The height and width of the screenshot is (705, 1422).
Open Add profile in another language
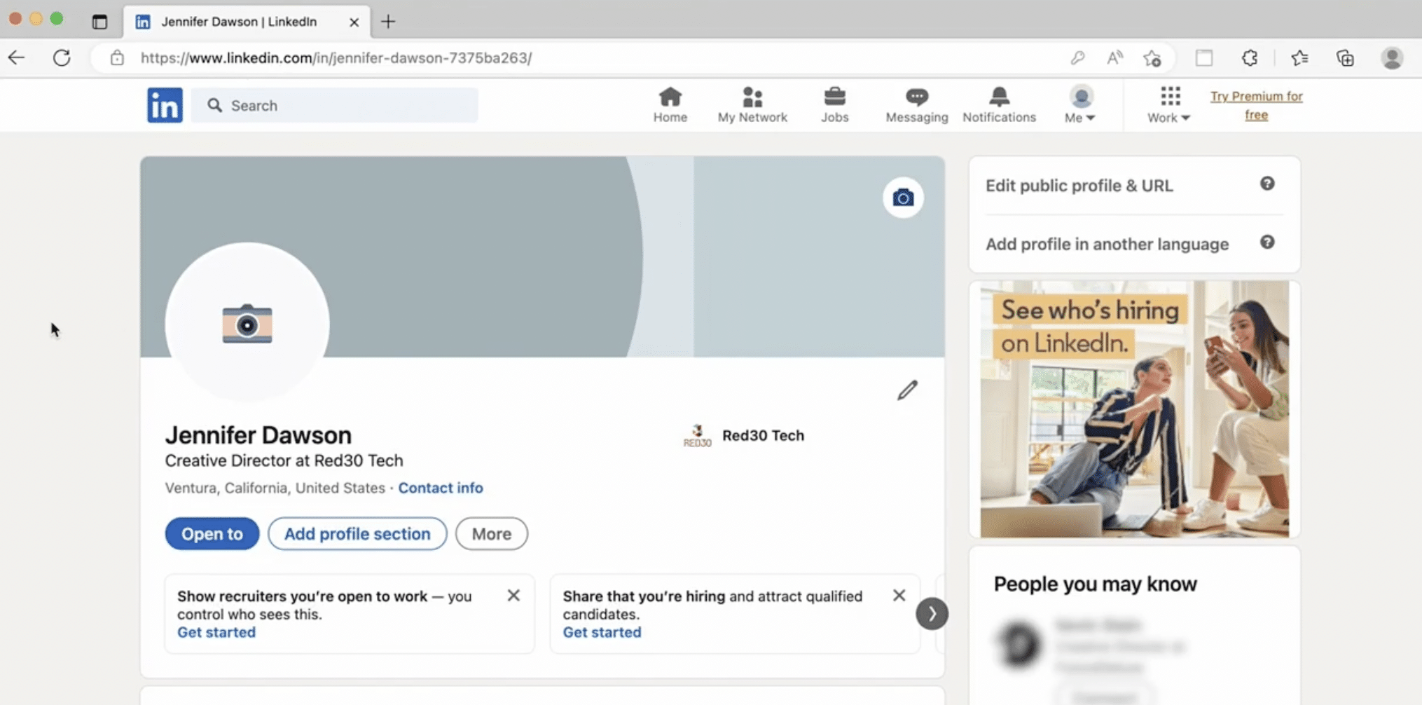click(1107, 244)
